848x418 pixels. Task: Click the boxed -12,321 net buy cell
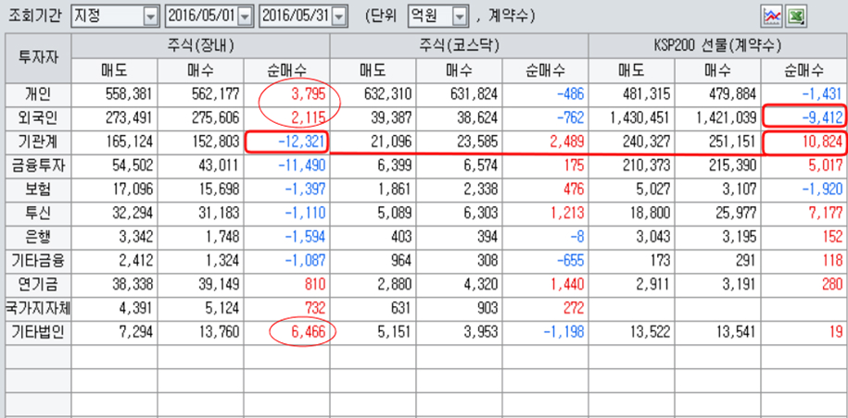(x=288, y=141)
